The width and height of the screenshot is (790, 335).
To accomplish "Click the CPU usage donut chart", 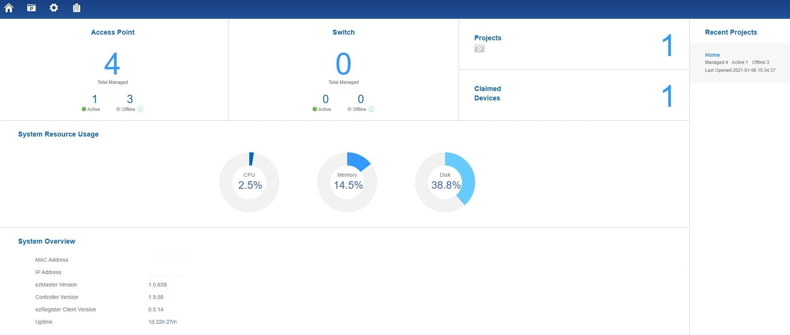I will (x=249, y=182).
